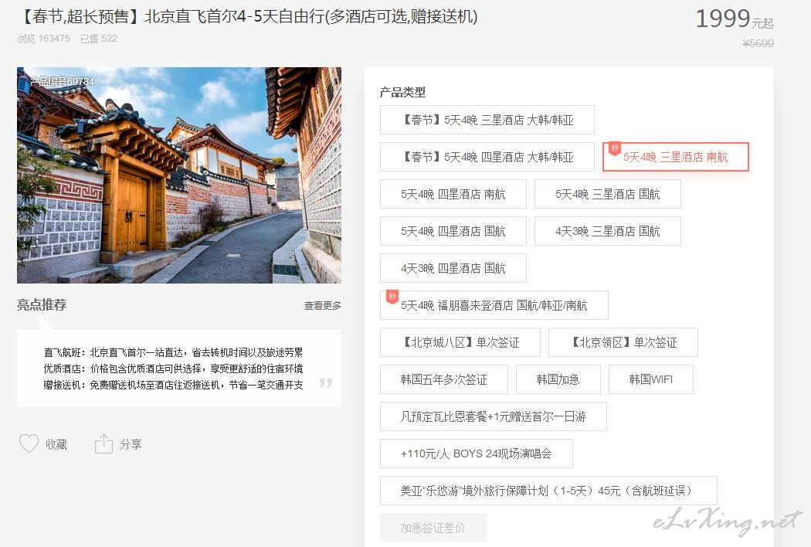Click the share upload icon
Image resolution: width=811 pixels, height=547 pixels.
pyautogui.click(x=103, y=443)
